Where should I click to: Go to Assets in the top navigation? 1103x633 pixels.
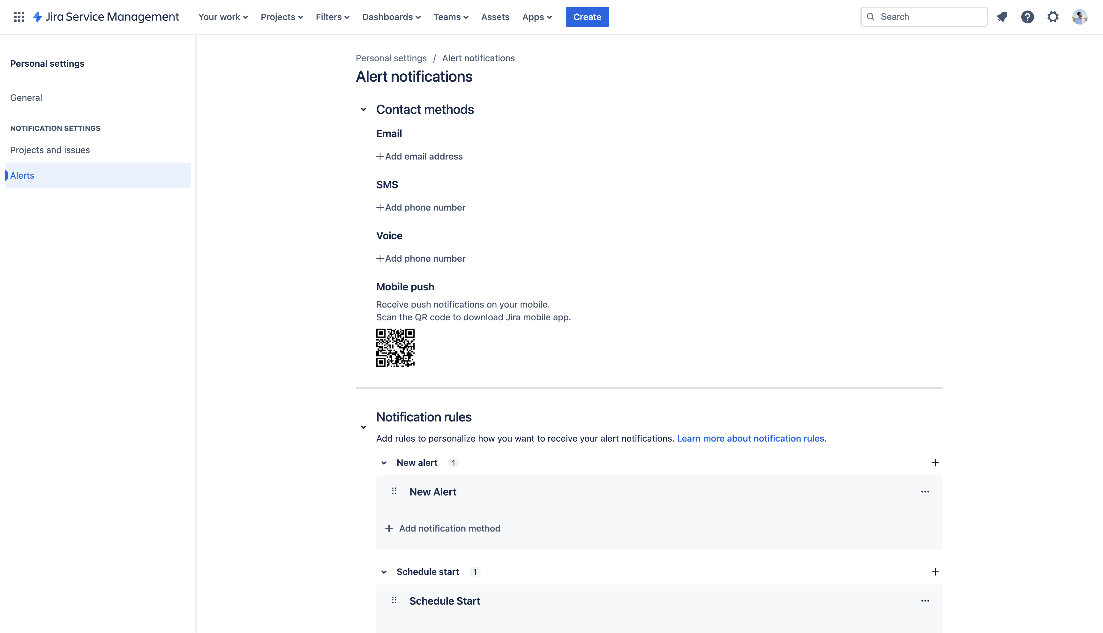(x=495, y=17)
